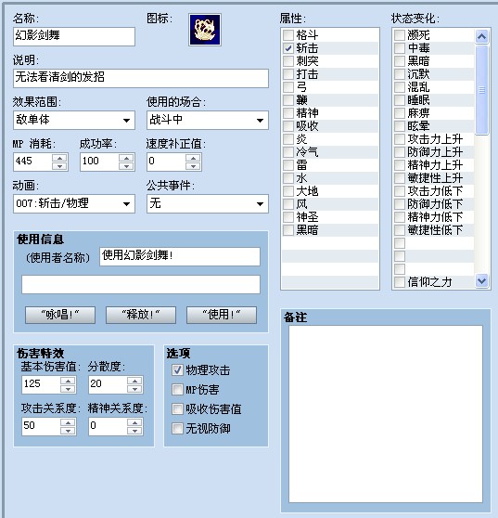The image size is (498, 518).
Task: Check the 格斗 attribute checkbox
Action: coord(288,35)
